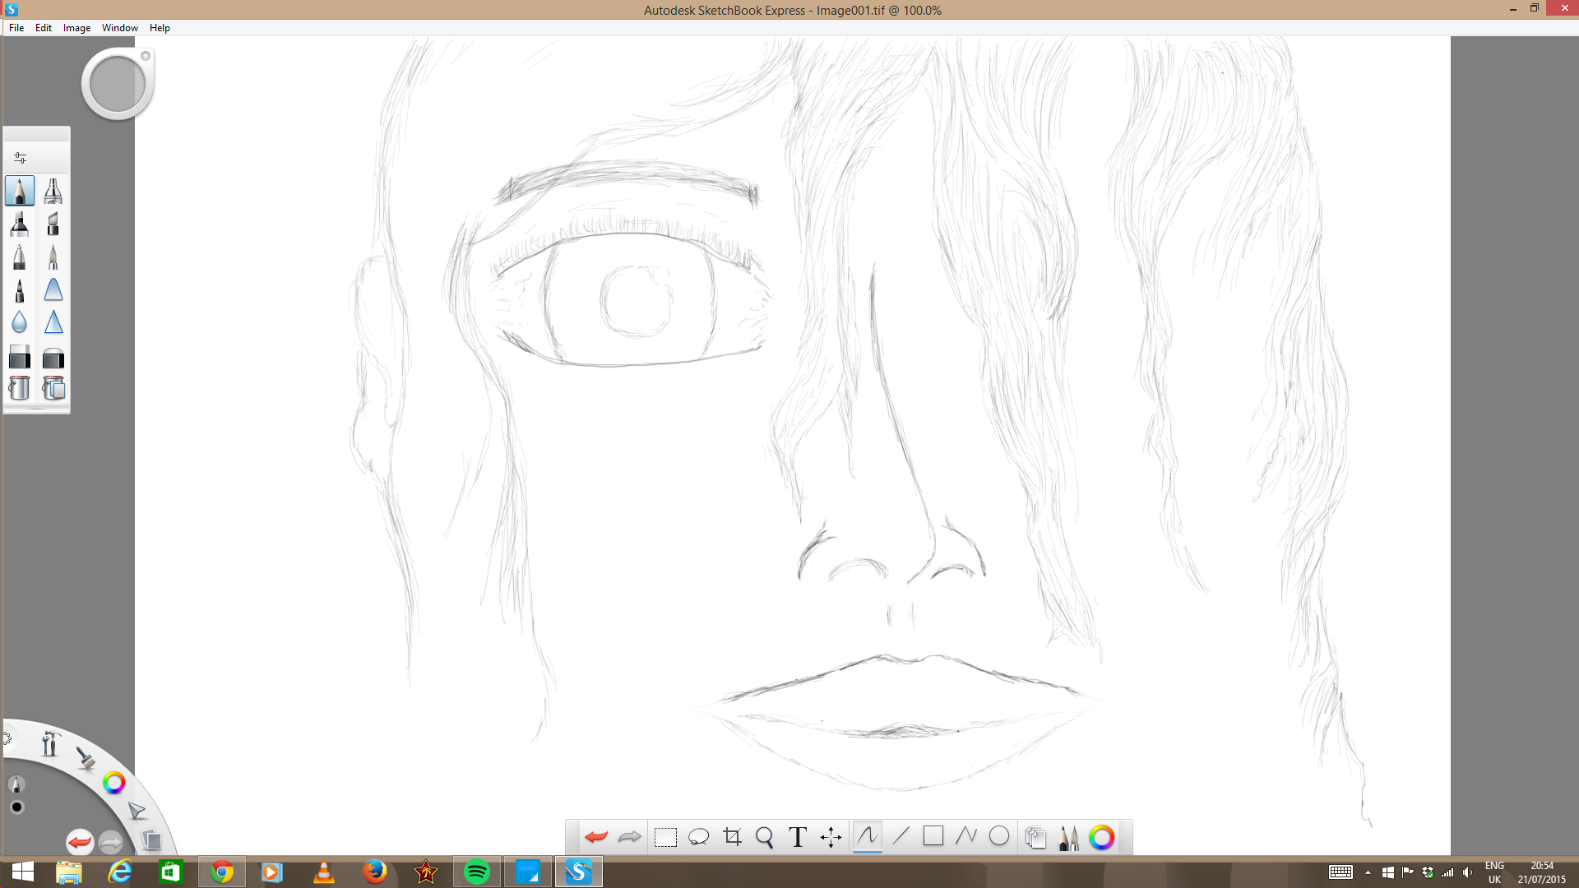1579x888 pixels.
Task: Toggle the Rectangle draw style
Action: pyautogui.click(x=933, y=837)
